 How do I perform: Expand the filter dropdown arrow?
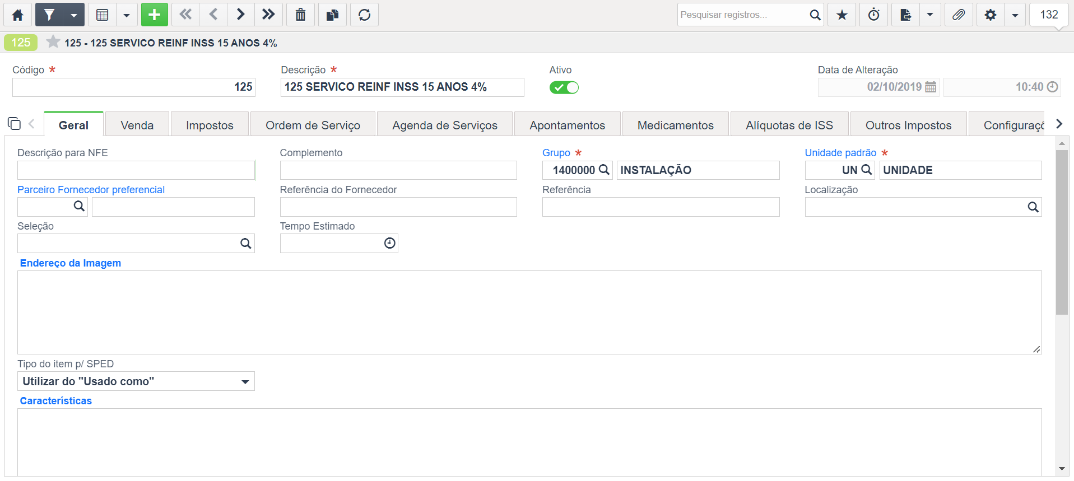(x=74, y=15)
